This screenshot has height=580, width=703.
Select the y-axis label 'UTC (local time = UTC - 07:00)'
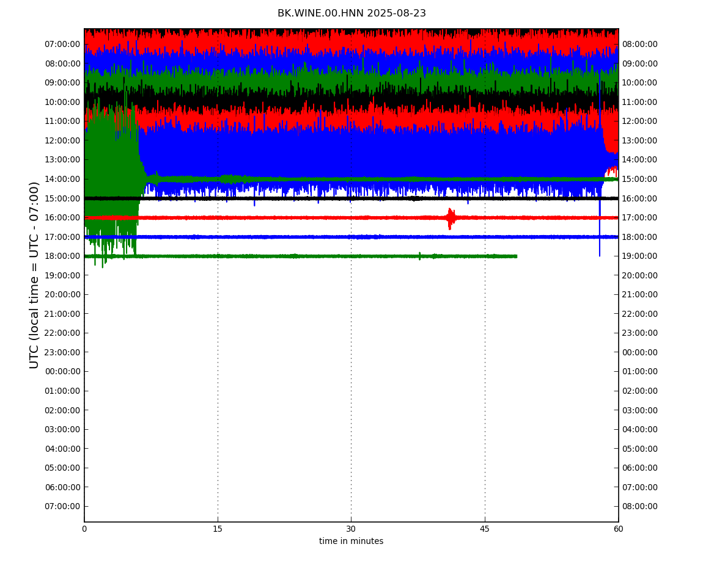(x=34, y=275)
